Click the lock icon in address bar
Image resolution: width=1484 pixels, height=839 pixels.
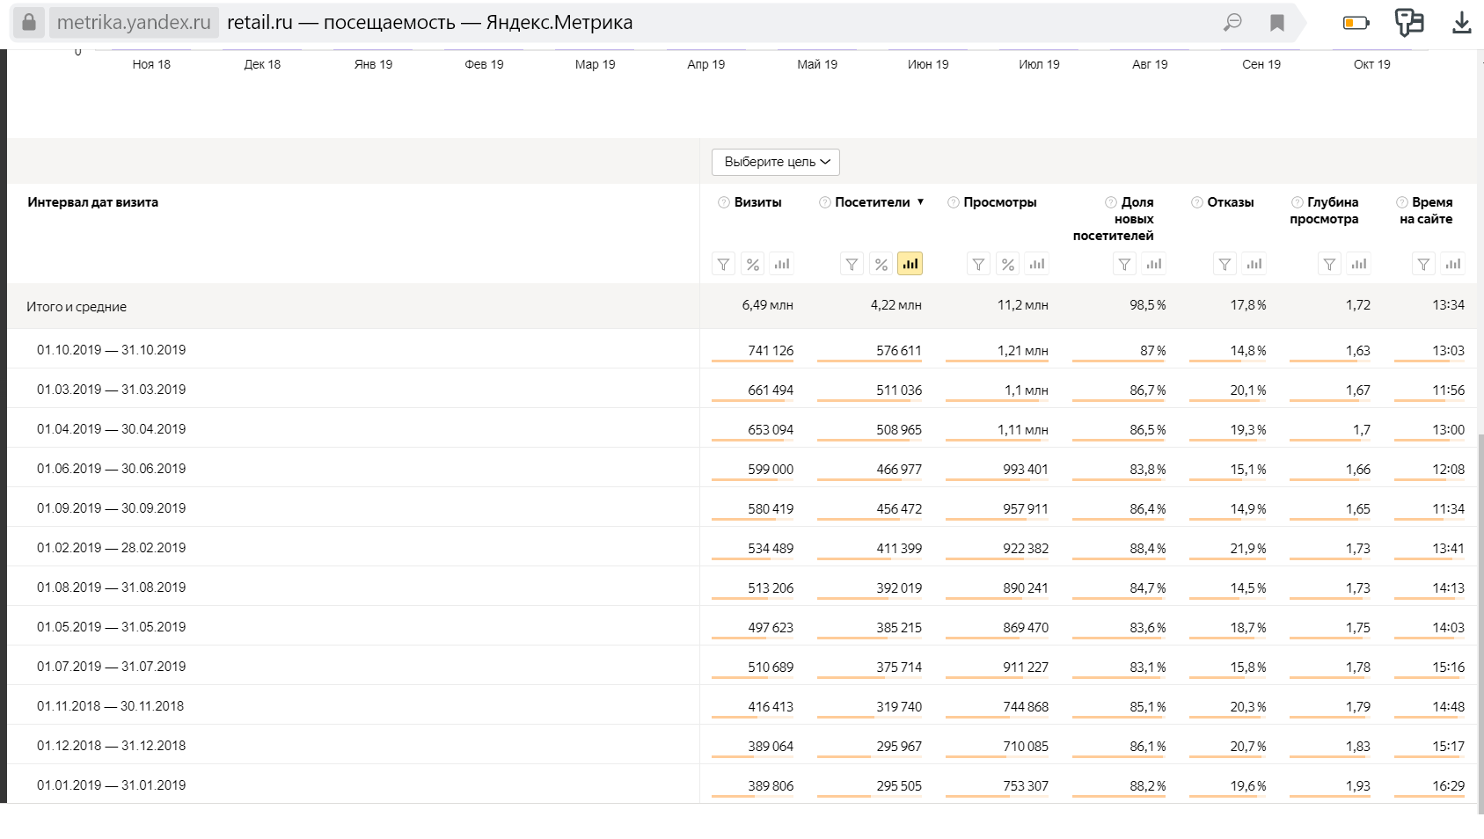coord(29,22)
